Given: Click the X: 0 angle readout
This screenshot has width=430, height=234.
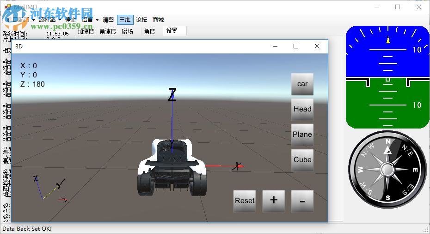Looking at the screenshot, I should 29,65.
